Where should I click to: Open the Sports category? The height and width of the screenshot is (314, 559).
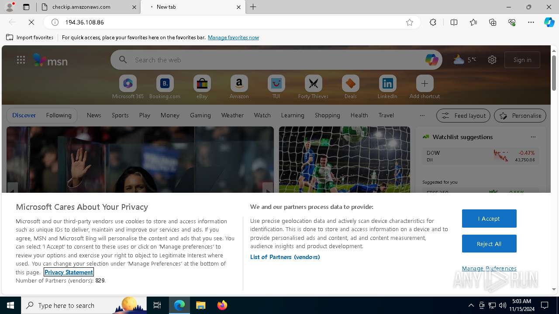click(120, 115)
